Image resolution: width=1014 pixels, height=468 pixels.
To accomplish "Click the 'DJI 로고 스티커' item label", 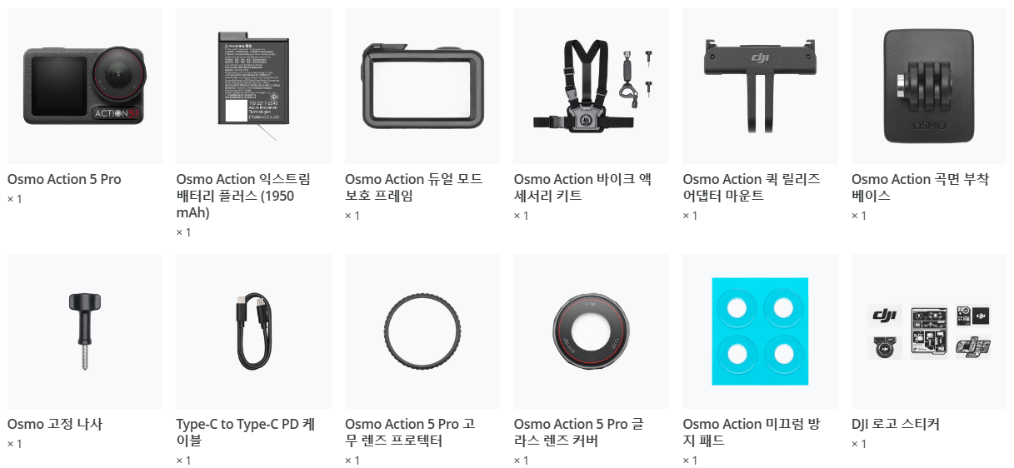I will point(896,424).
